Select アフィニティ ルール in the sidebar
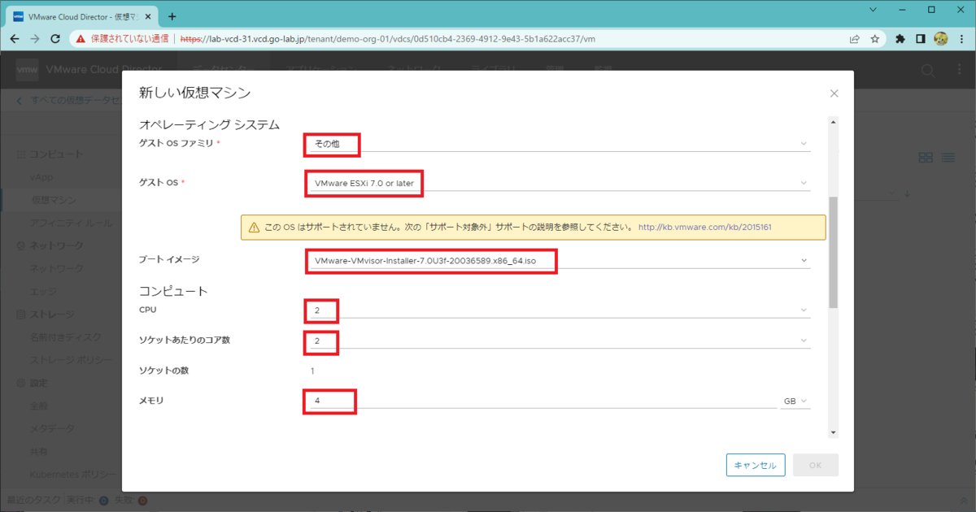The height and width of the screenshot is (512, 976). tap(72, 223)
